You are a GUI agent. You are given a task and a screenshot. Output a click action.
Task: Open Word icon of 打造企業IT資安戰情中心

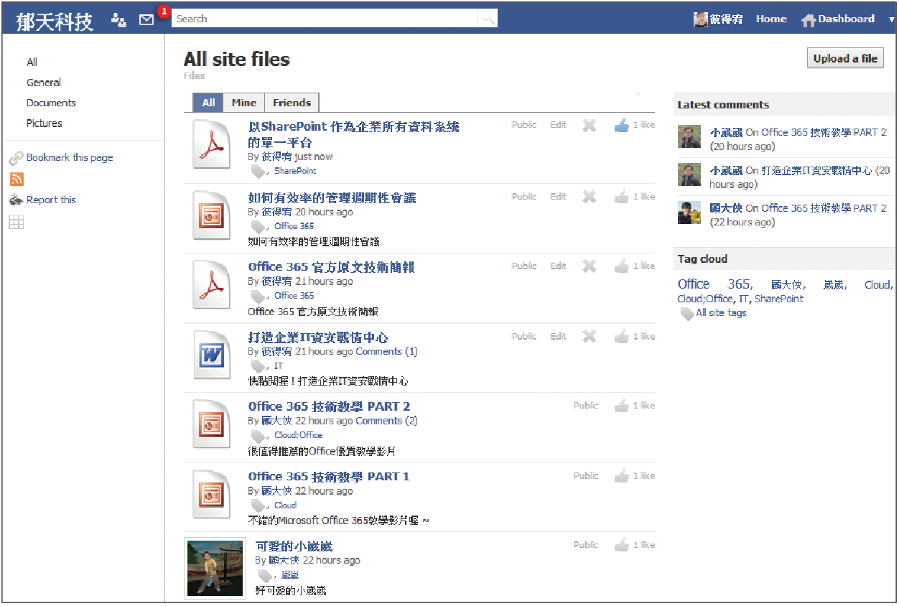click(211, 355)
